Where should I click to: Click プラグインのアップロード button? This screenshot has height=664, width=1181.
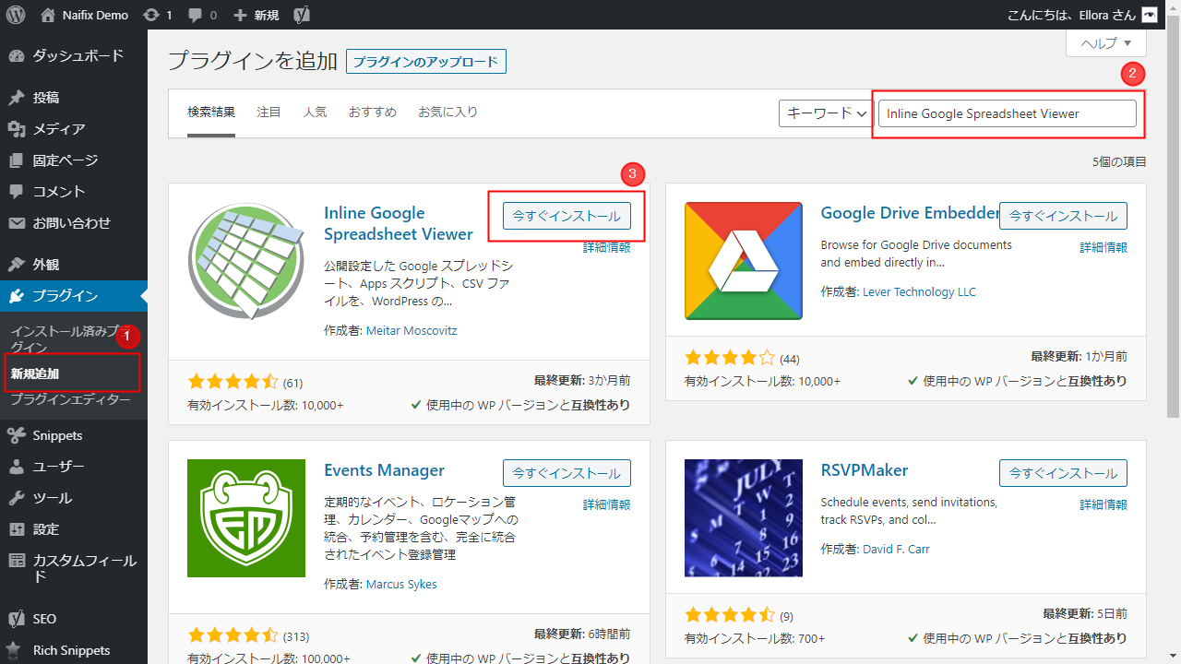[x=426, y=62]
